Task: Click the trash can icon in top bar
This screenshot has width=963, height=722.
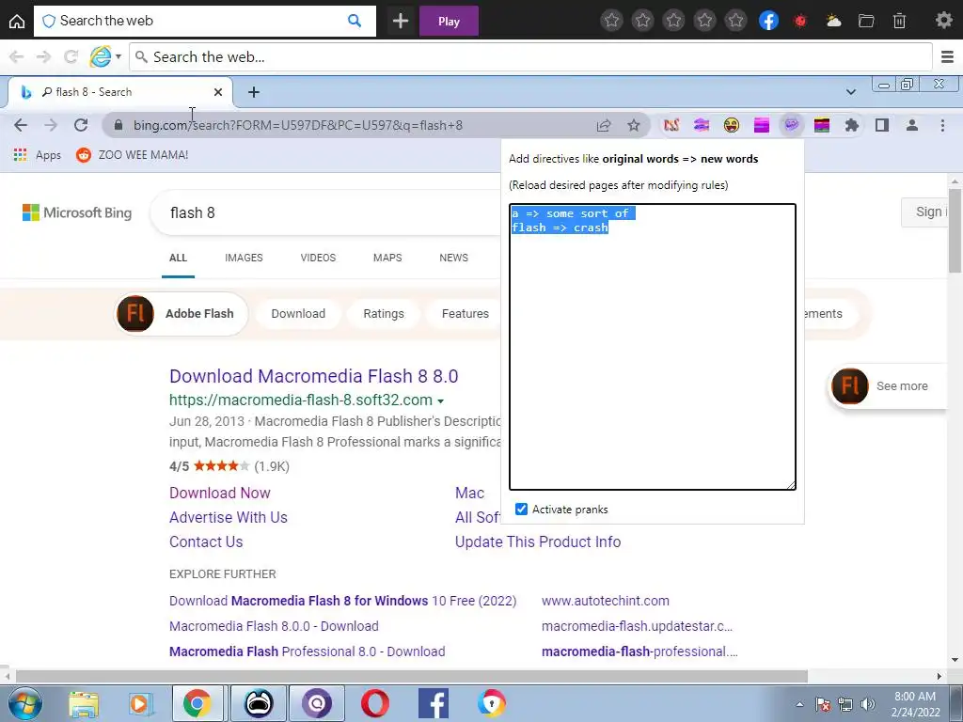Action: (899, 21)
